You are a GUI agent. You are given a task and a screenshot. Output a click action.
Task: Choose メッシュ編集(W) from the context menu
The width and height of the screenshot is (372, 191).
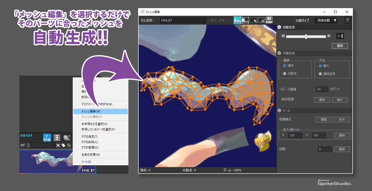[101, 112]
